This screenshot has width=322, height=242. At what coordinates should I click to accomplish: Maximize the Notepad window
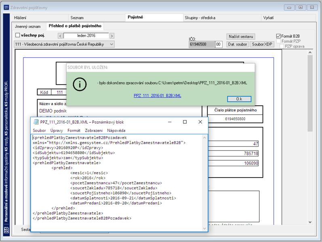coord(185,122)
